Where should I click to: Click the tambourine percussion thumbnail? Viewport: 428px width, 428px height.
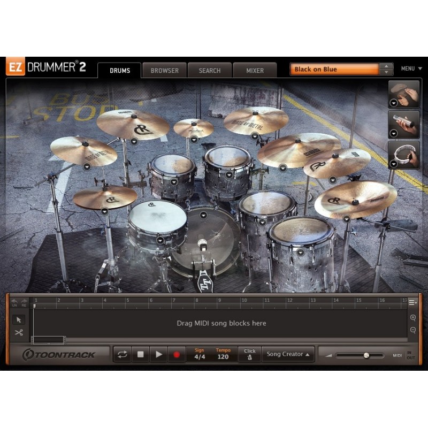[404, 154]
